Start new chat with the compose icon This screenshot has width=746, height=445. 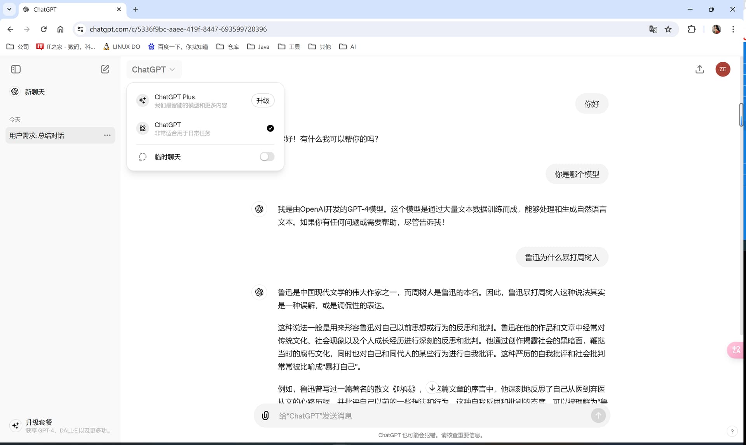click(x=105, y=69)
